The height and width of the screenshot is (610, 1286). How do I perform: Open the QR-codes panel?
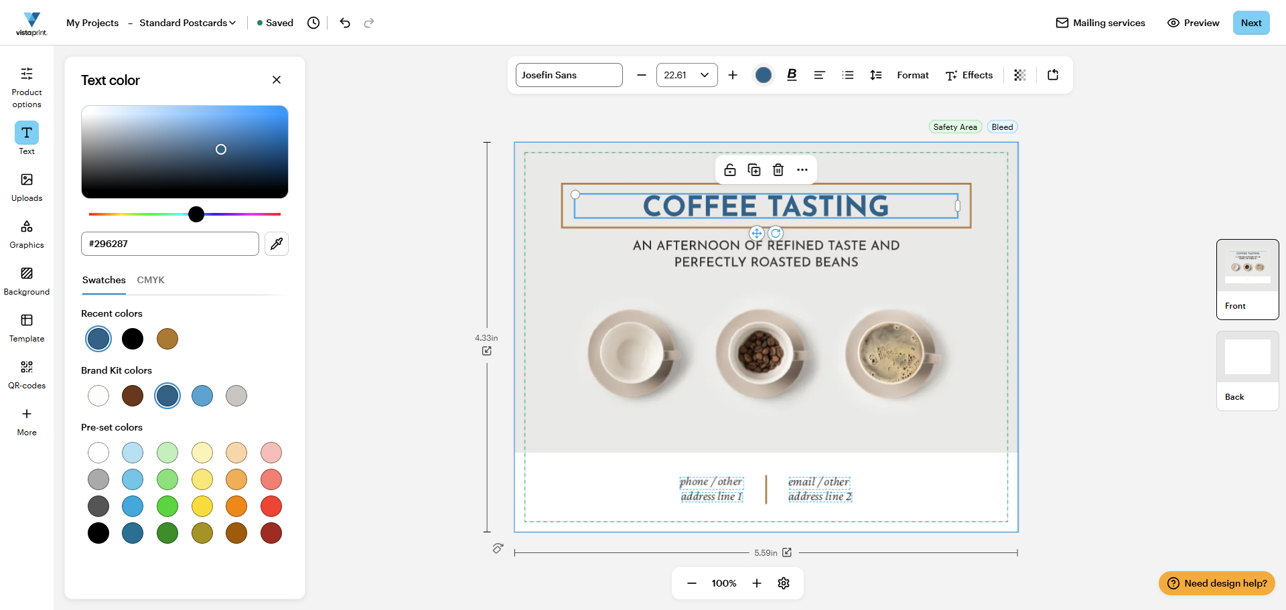point(27,375)
